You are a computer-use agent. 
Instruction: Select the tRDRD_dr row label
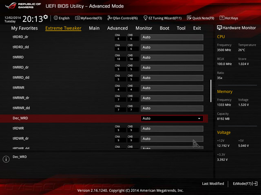(x=20, y=37)
